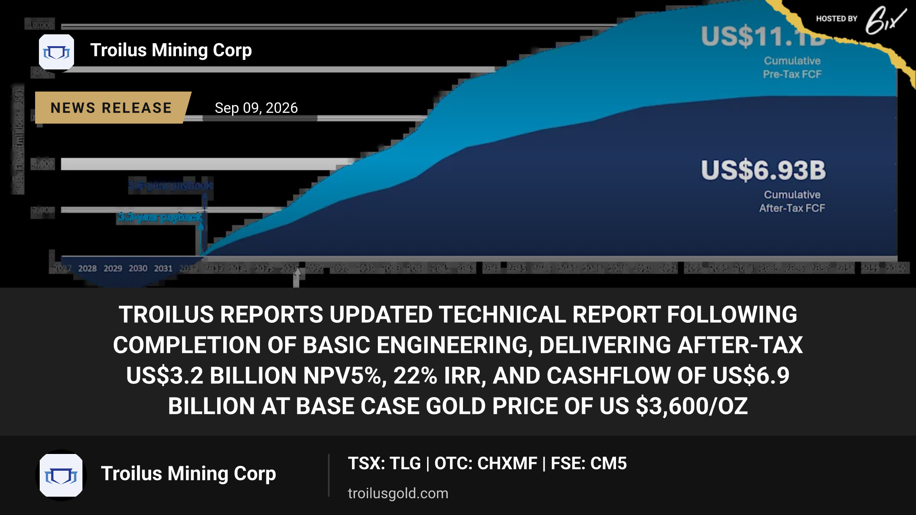Select the NEWS RELEASE gold badge
The height and width of the screenshot is (515, 916).
point(113,108)
